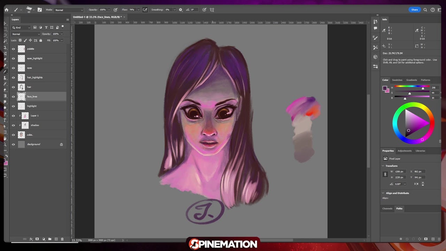Create new adjustment layer icon
This screenshot has width=446, height=251.
[44, 239]
